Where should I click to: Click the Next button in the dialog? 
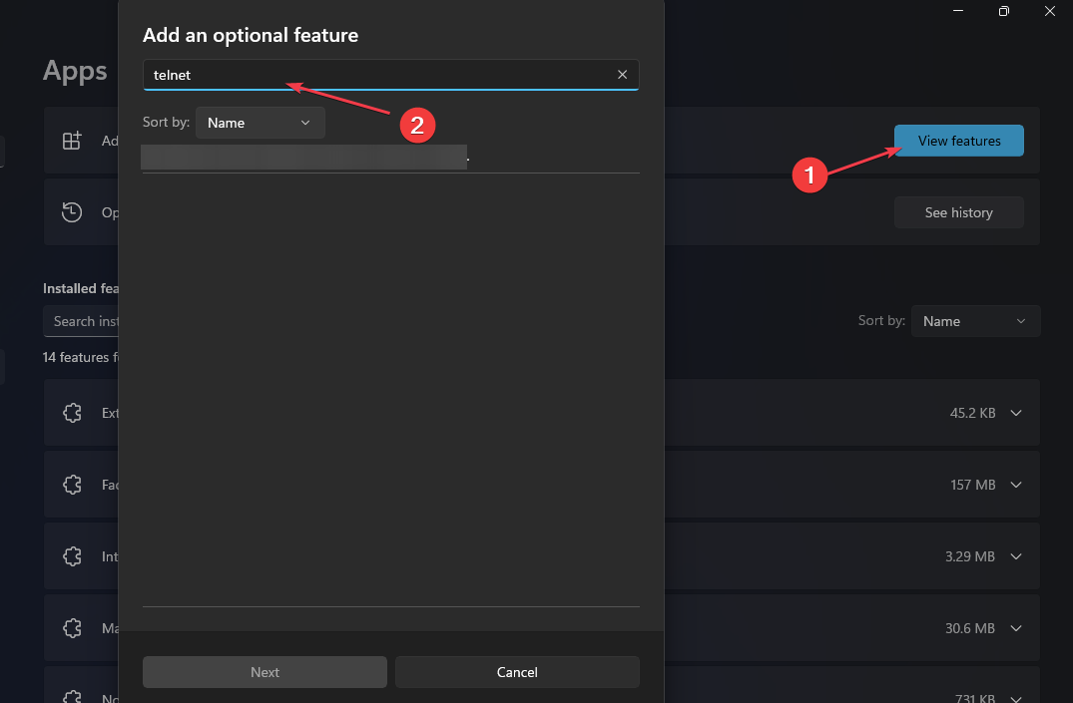[265, 672]
